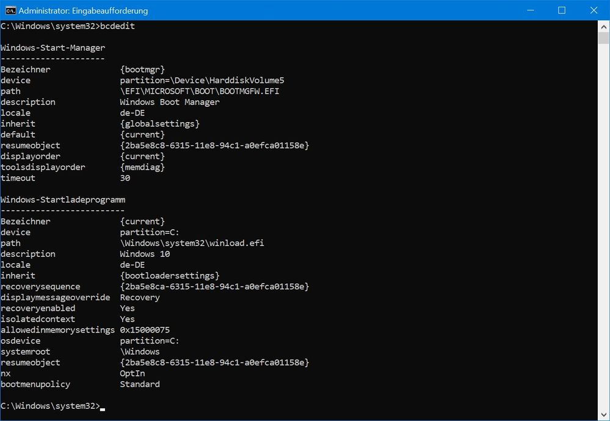610x421 pixels.
Task: Click the timeout value 30
Action: 125,178
